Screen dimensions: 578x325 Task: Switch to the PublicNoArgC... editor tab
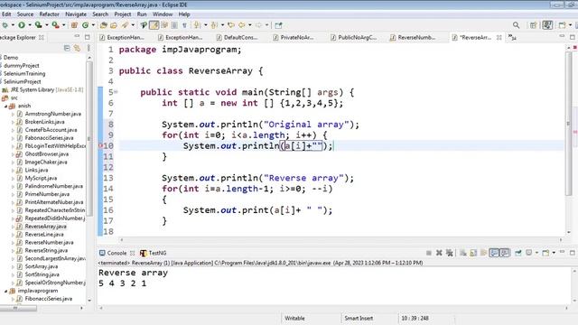click(353, 37)
